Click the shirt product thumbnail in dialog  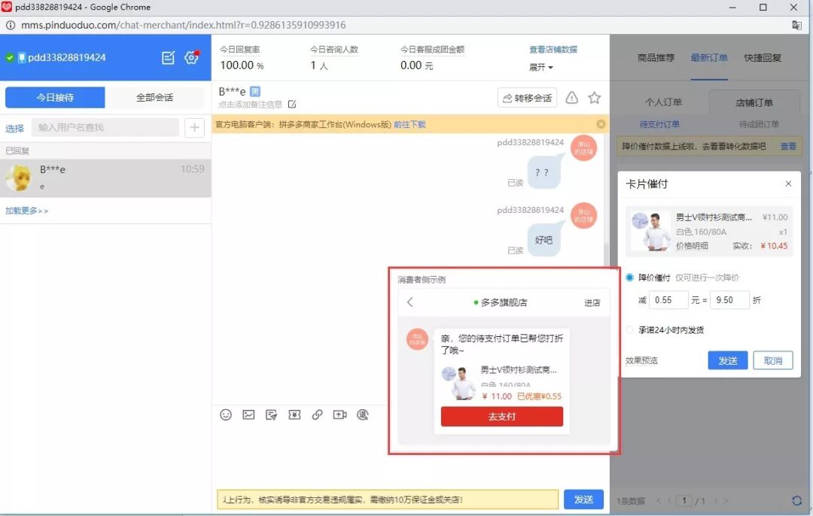tap(650, 231)
